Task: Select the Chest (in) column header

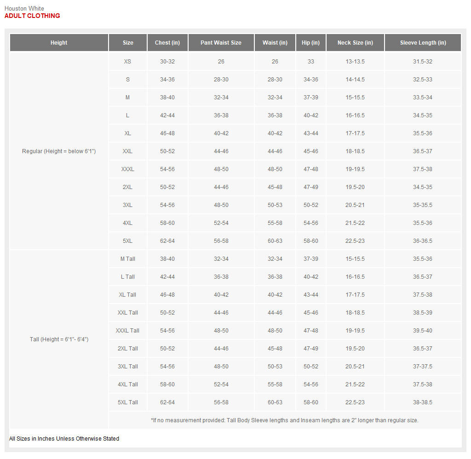Action: click(x=167, y=43)
